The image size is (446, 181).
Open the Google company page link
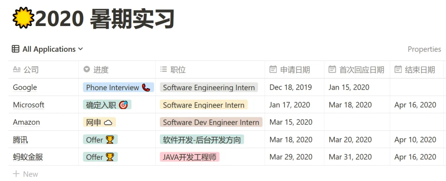click(x=25, y=88)
